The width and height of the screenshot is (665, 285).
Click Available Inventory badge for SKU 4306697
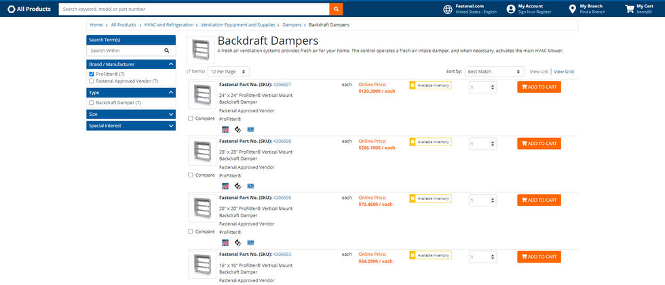[x=430, y=85]
